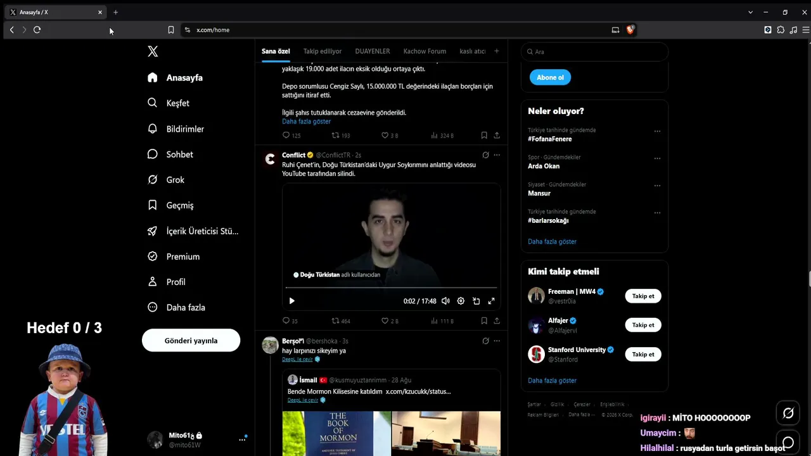Image resolution: width=811 pixels, height=456 pixels.
Task: Open options for #FofanaFenere trend
Action: [657, 131]
